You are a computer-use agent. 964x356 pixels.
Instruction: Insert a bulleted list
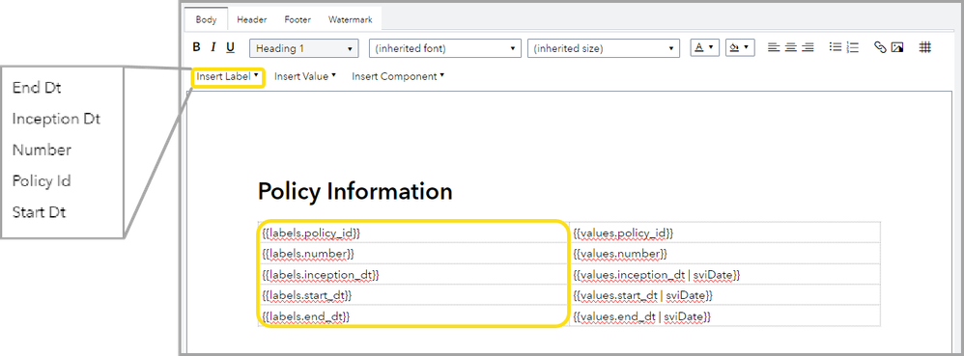pos(835,47)
